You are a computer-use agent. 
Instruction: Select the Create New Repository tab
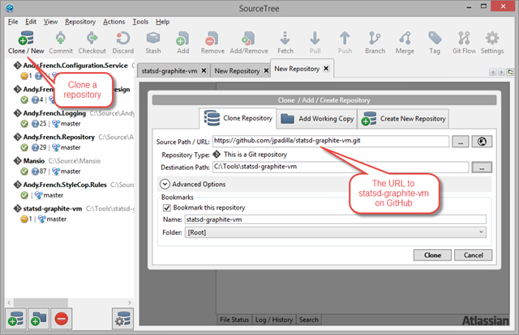[x=403, y=119]
